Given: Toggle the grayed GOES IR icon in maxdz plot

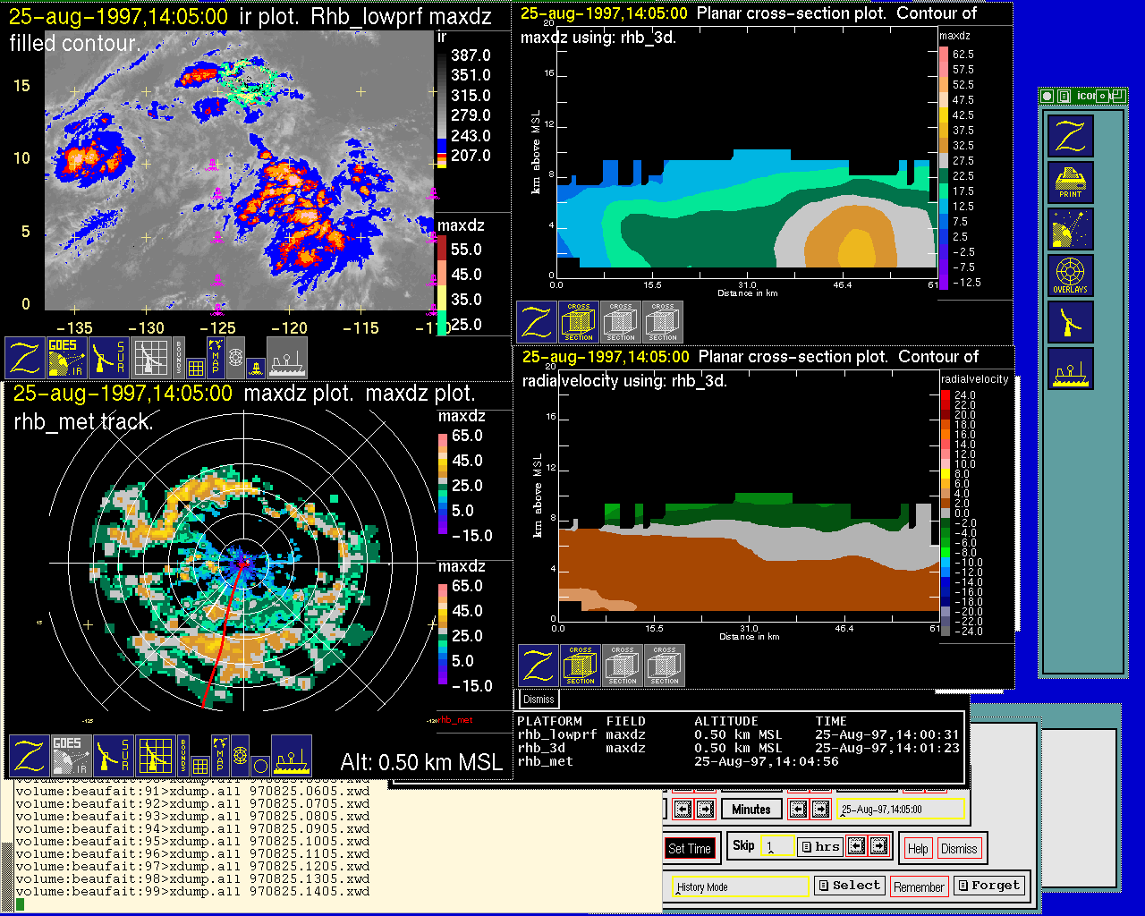Looking at the screenshot, I should (x=72, y=756).
